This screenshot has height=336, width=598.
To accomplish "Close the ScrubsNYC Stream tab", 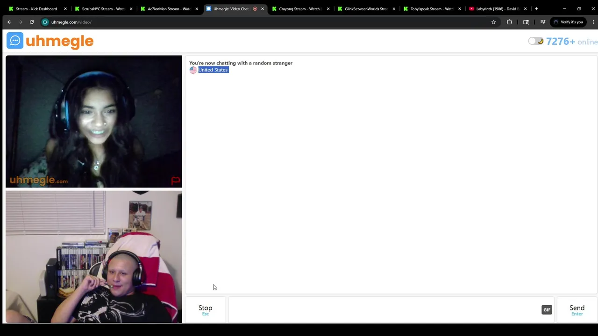I will pos(131,9).
